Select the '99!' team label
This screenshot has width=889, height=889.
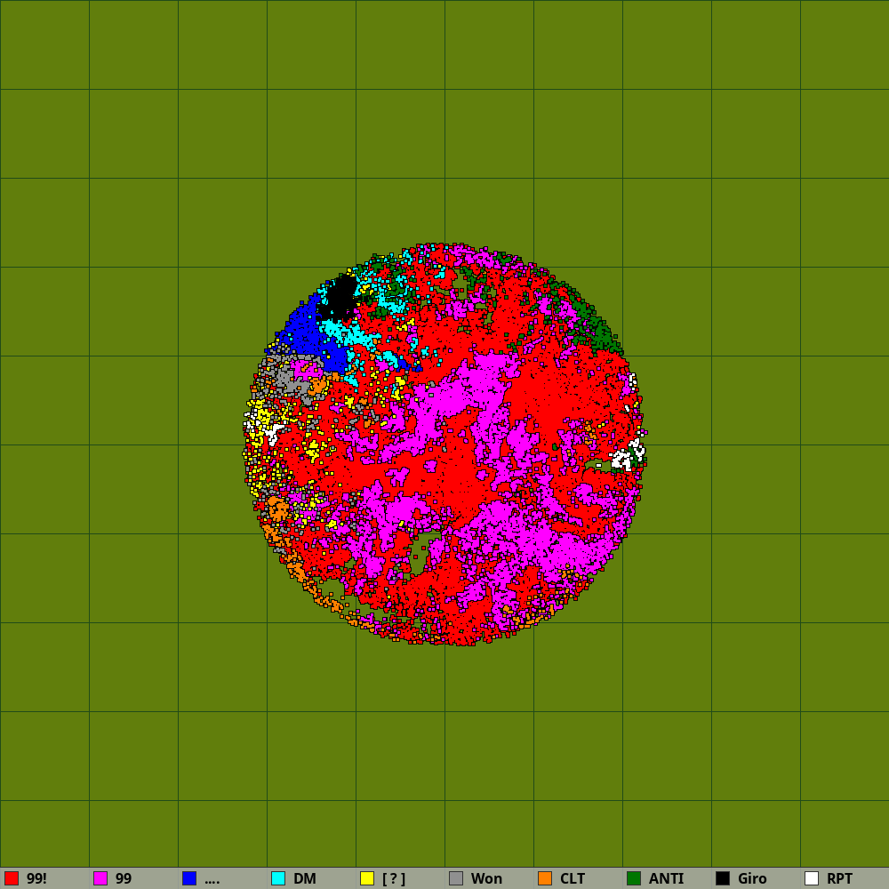pyautogui.click(x=36, y=878)
